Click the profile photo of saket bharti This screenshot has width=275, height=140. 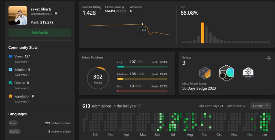point(18,15)
